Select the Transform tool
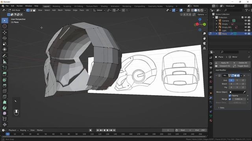Viewport: 252px width, 141px height. pos(4,50)
